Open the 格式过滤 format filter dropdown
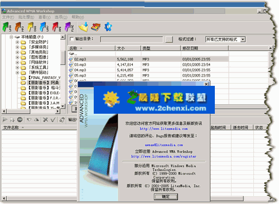This screenshot has width=279, height=204. (x=243, y=40)
